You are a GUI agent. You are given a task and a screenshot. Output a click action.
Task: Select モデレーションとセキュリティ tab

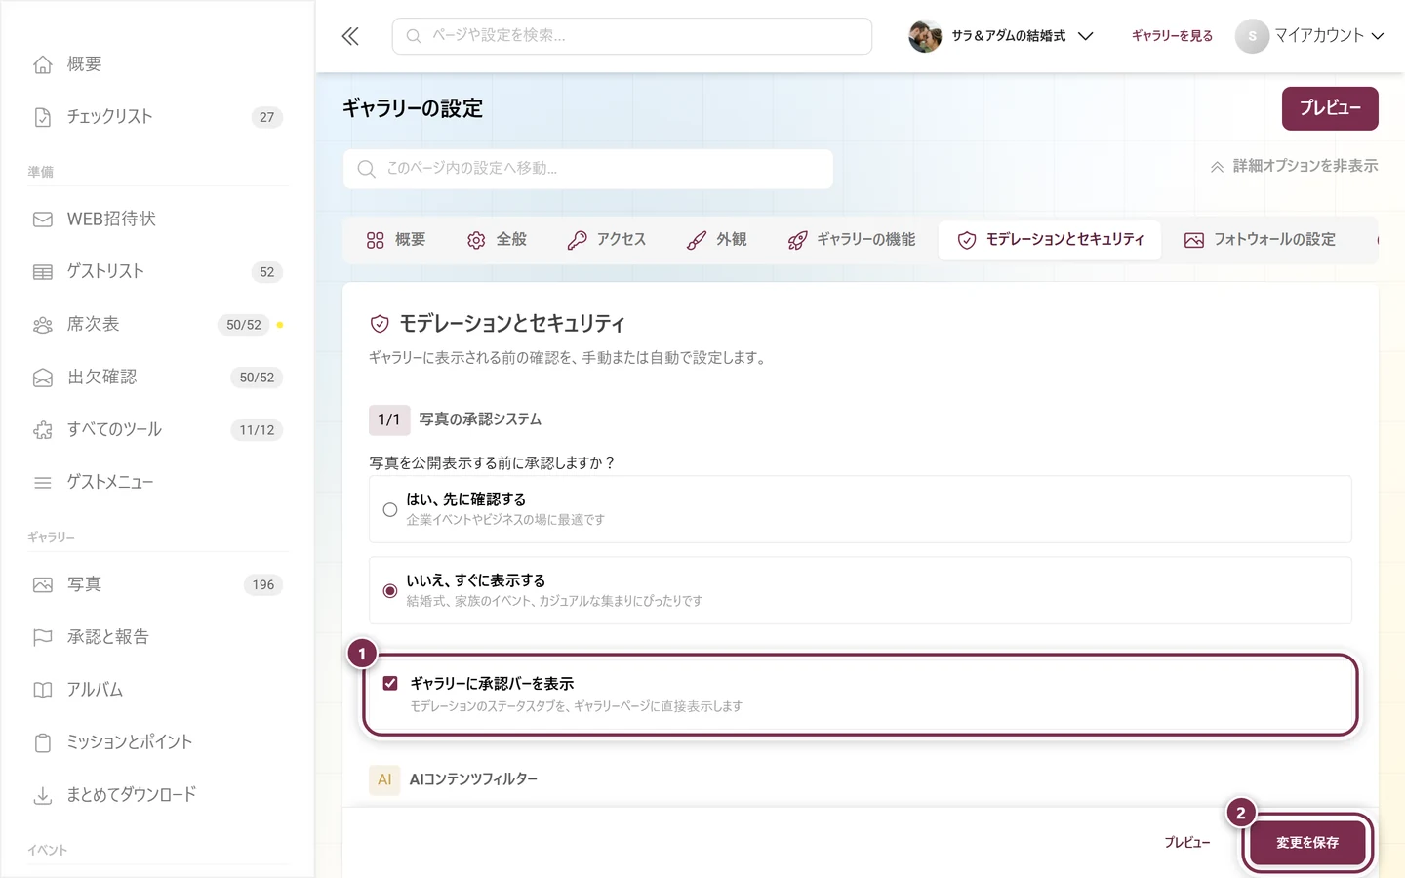point(1050,240)
